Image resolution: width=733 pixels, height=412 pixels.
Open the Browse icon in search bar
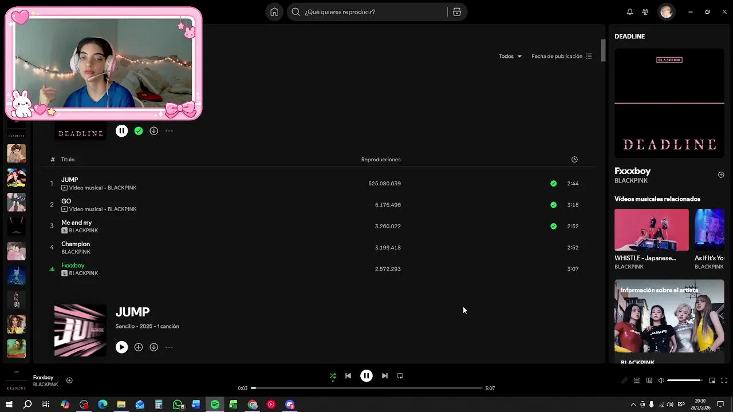(457, 12)
